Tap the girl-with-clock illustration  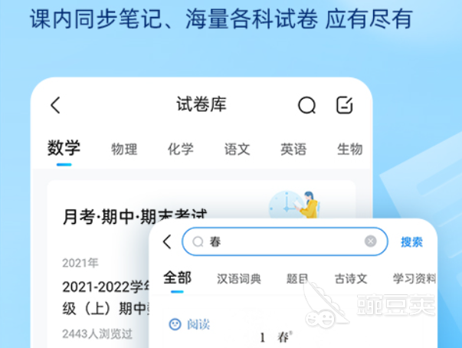295,205
